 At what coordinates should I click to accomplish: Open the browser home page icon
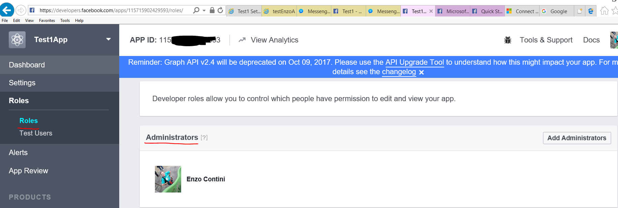605,11
